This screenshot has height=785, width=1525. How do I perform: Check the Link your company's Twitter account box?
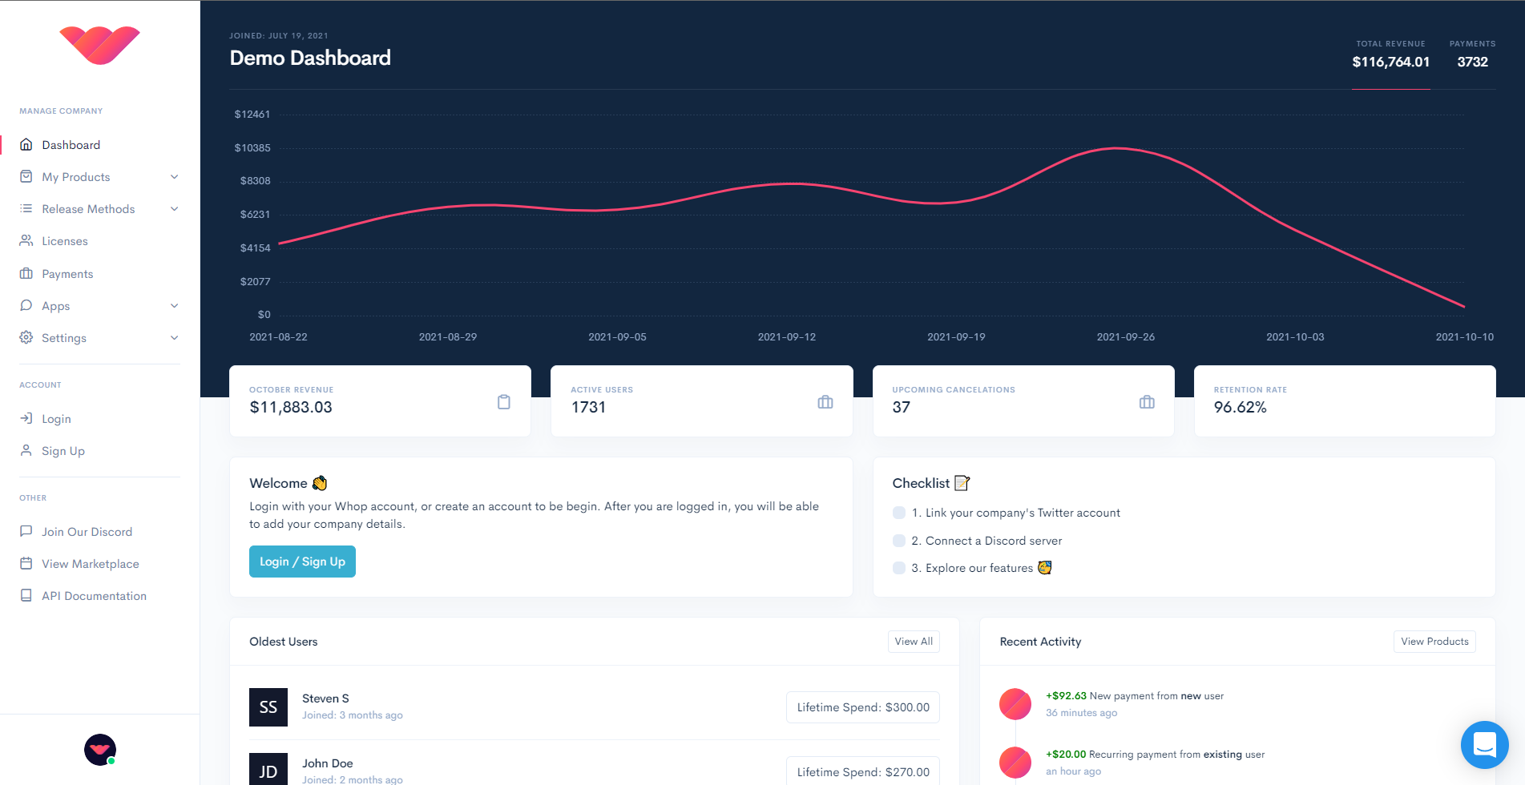899,513
